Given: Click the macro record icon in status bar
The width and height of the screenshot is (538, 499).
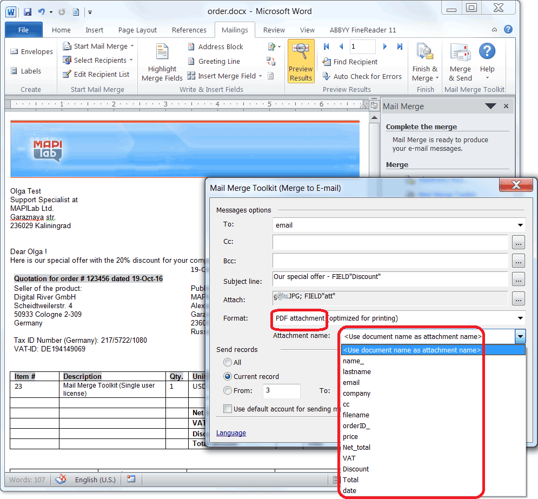Looking at the screenshot, I should [x=131, y=479].
